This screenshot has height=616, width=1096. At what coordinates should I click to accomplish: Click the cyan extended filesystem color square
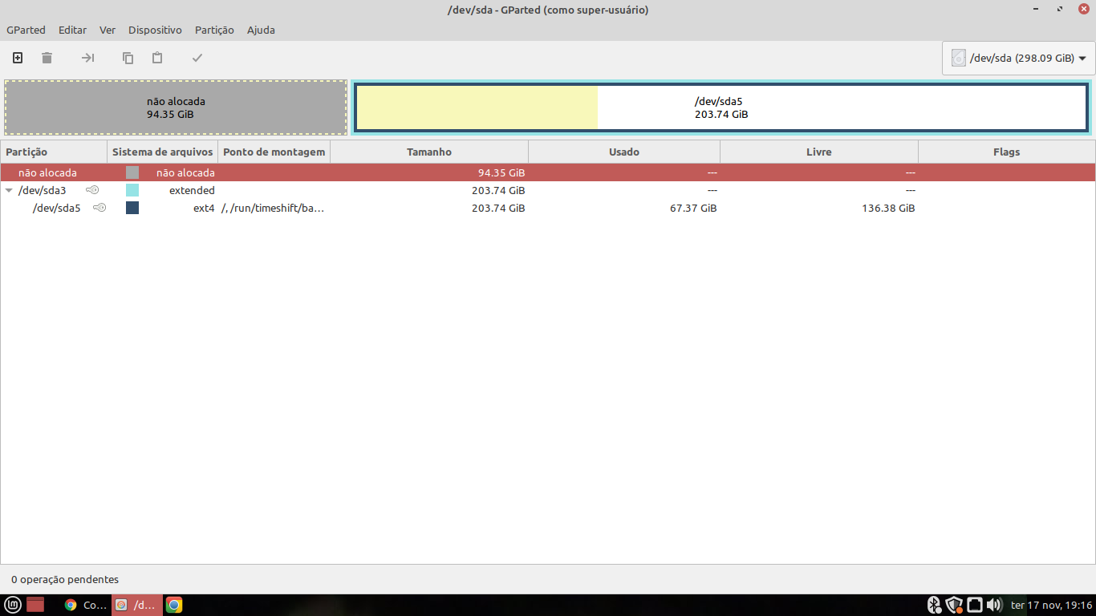(132, 190)
